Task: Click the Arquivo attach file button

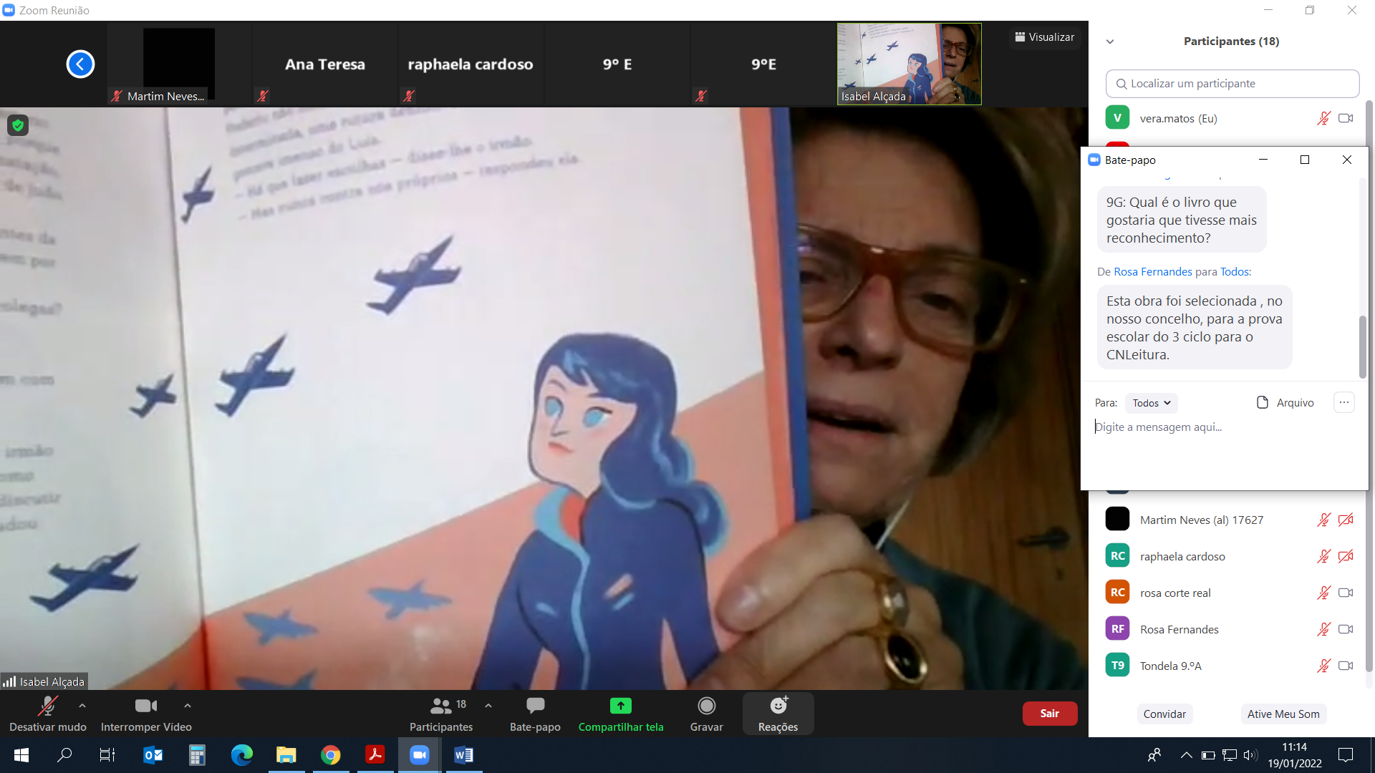Action: point(1285,403)
